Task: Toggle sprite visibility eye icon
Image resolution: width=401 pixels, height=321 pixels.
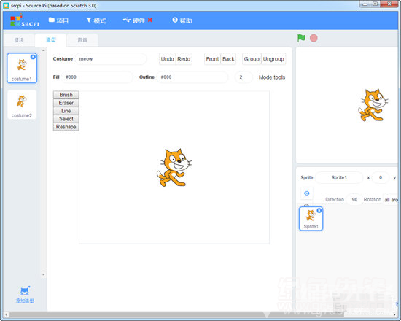Action: [307, 193]
